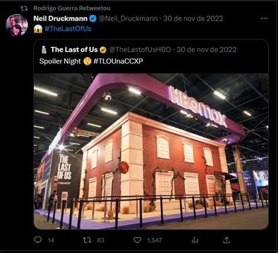Click The Last of Us gold verified badge
This screenshot has width=278, height=253.
point(103,50)
